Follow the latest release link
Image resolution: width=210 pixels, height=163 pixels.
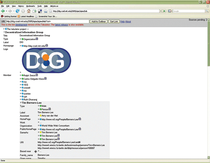point(62,25)
